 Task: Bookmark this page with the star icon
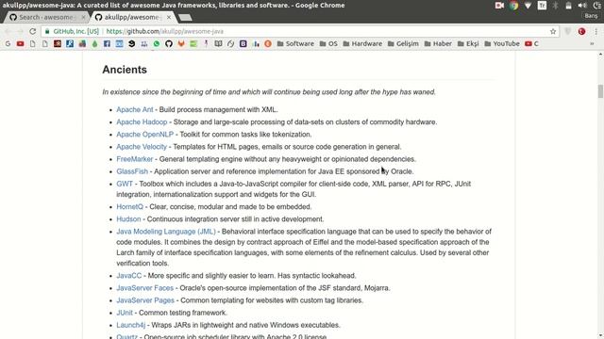point(553,31)
